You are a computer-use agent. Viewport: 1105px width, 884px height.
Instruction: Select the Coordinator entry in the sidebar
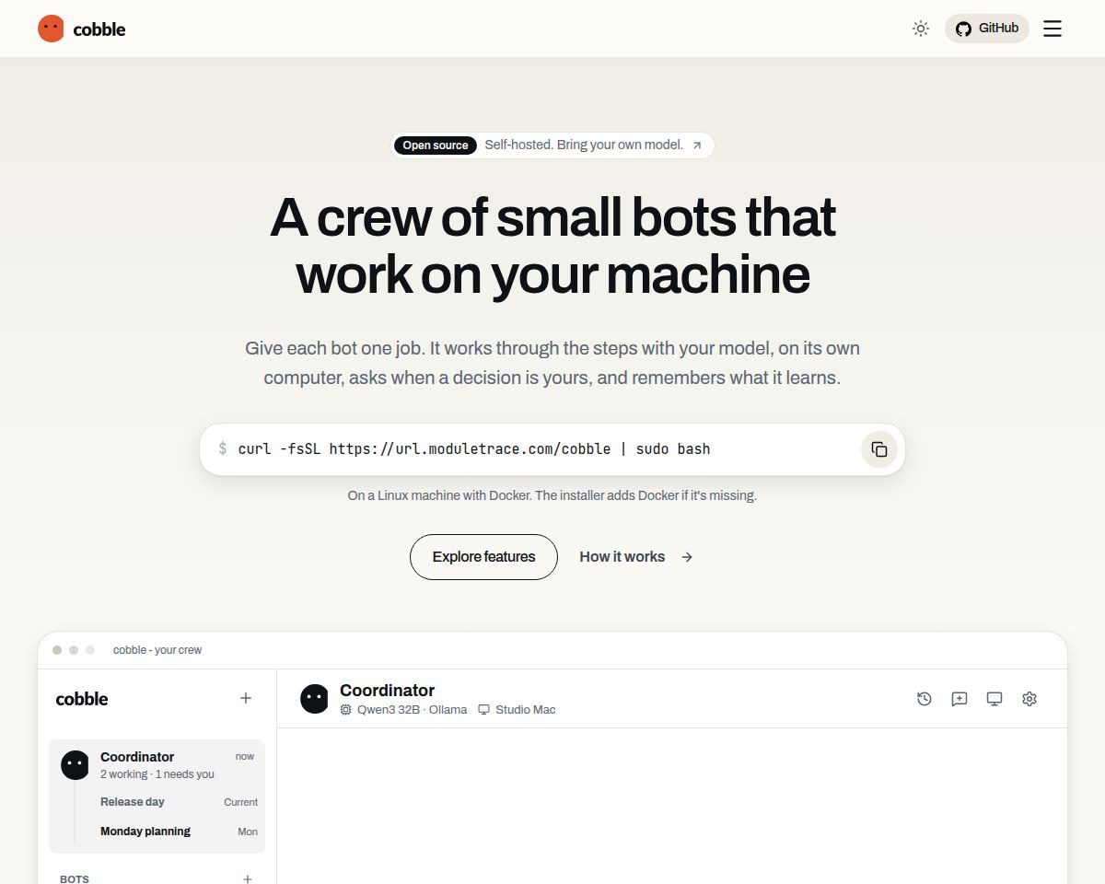click(x=157, y=764)
